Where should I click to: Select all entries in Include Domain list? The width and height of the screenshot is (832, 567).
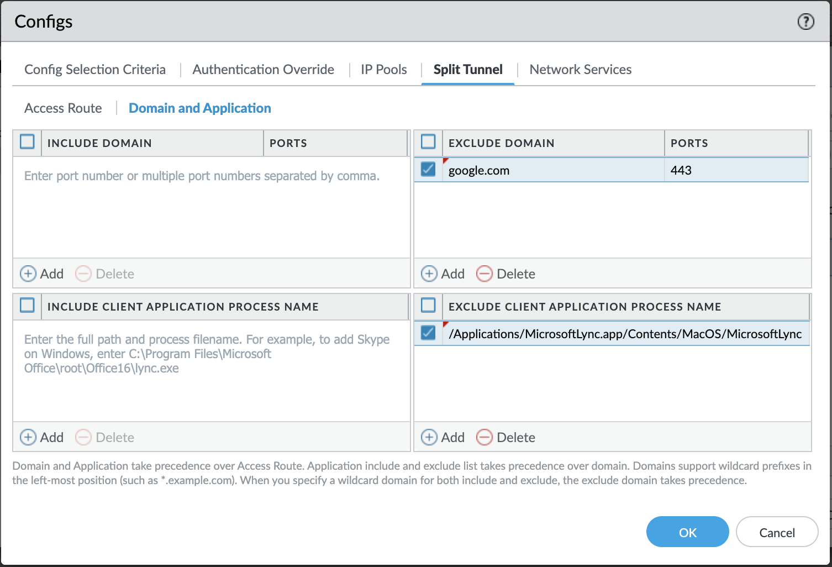[27, 141]
